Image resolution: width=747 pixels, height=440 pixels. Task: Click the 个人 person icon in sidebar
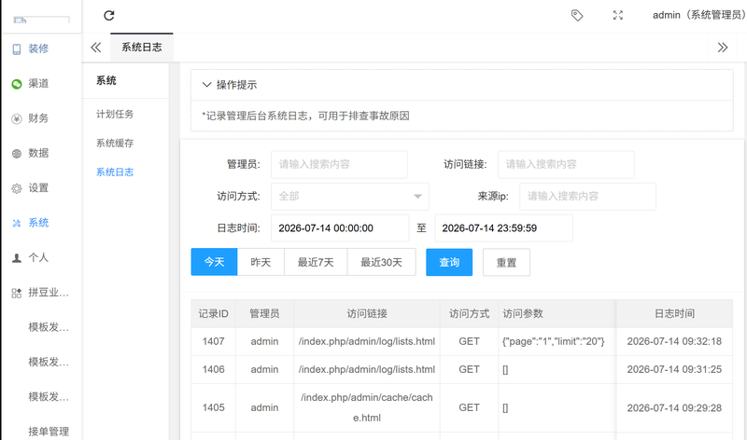click(17, 258)
